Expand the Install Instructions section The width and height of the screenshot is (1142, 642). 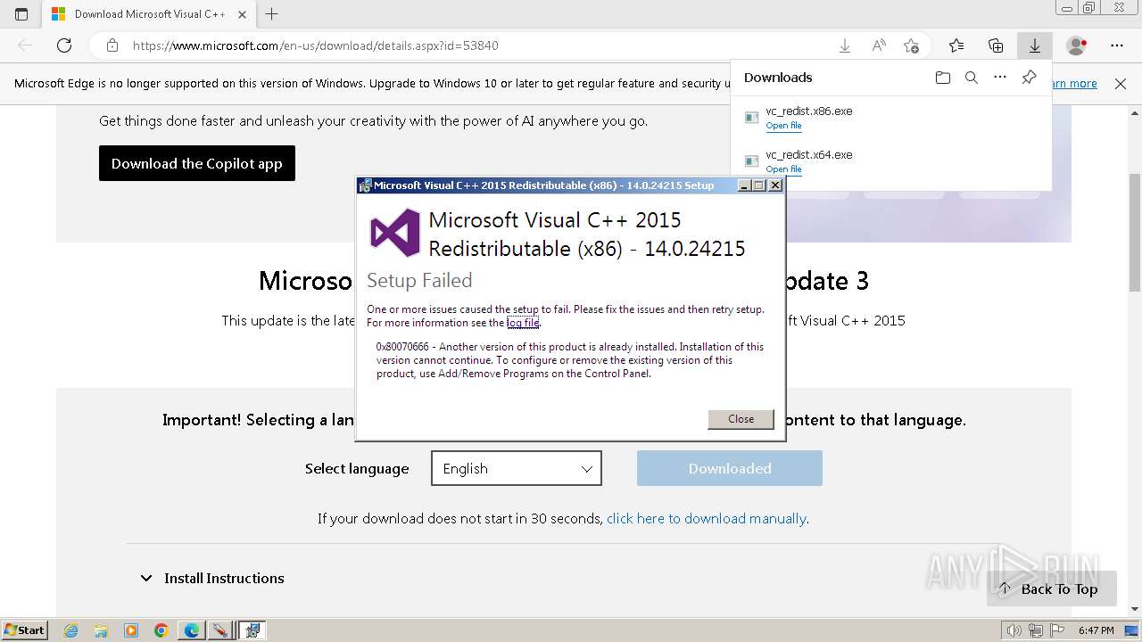coord(212,578)
